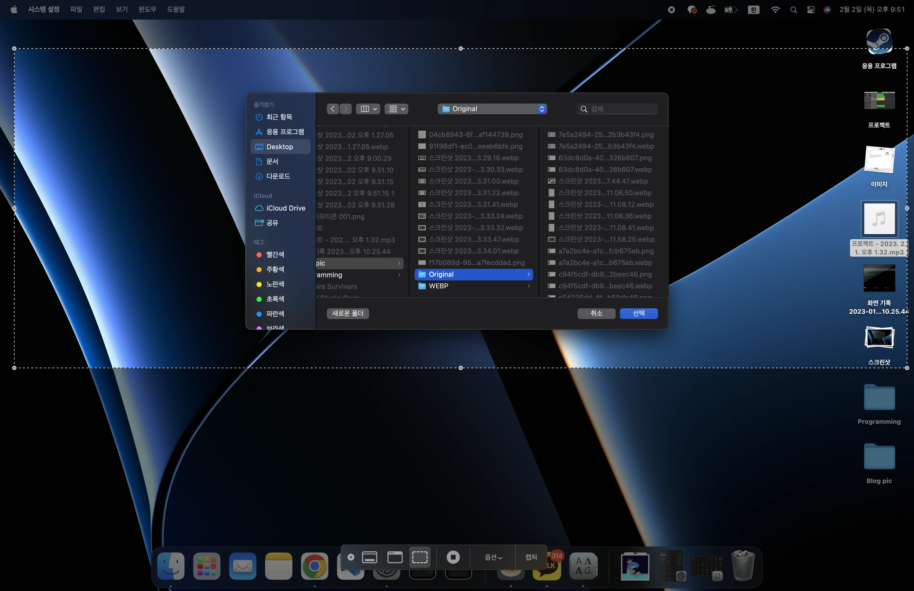This screenshot has width=914, height=591.
Task: Click the 한 input source indicator
Action: point(753,10)
